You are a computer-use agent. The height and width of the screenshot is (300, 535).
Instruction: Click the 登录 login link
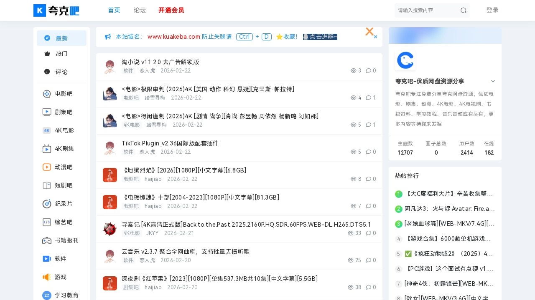click(x=492, y=10)
